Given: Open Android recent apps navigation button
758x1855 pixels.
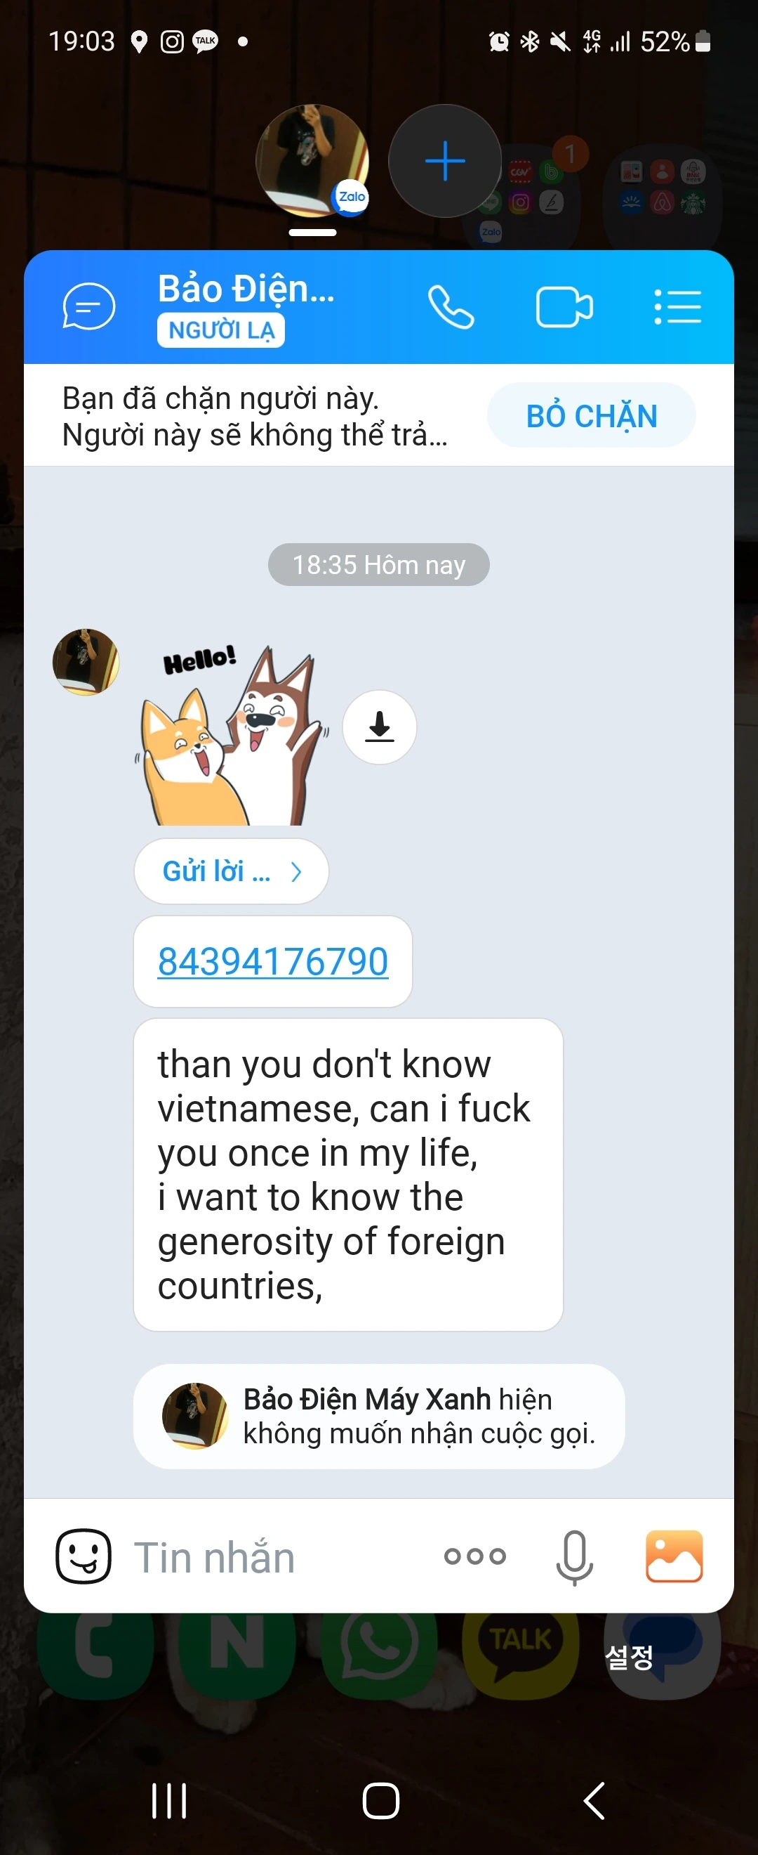Looking at the screenshot, I should (x=169, y=1801).
